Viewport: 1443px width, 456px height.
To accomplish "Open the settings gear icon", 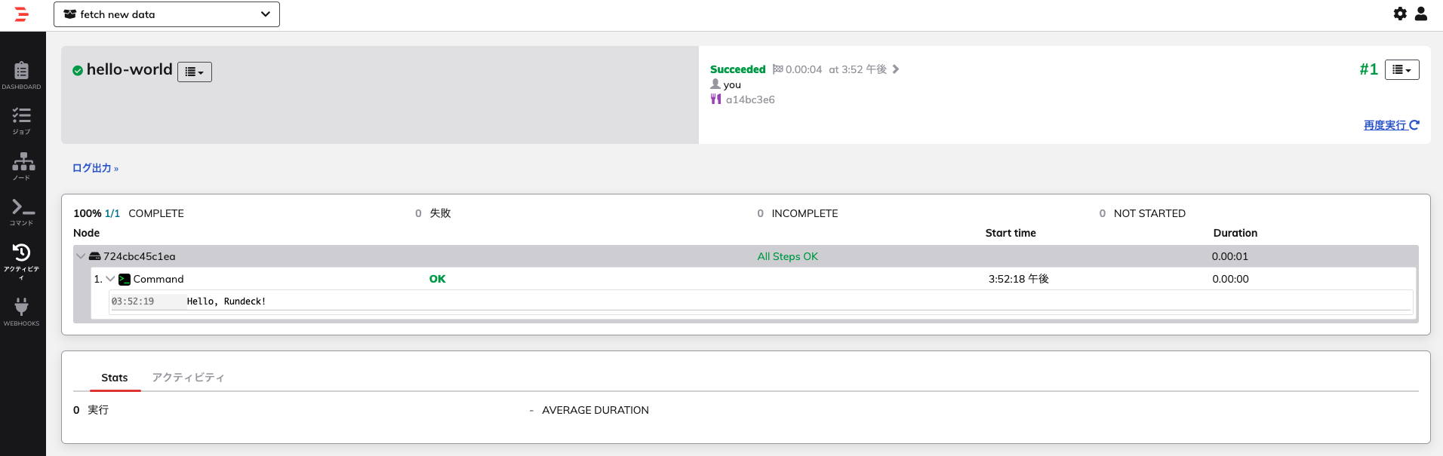I will coord(1400,14).
